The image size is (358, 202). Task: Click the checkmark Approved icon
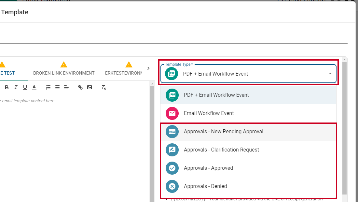pos(172,168)
